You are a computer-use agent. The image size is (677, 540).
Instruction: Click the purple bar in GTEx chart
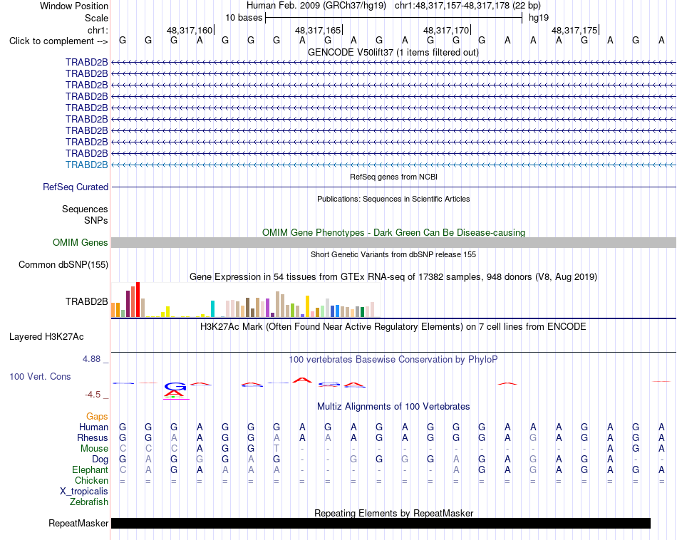tap(268, 308)
